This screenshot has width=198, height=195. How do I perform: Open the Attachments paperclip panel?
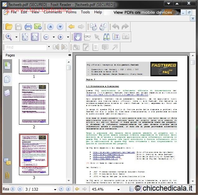(7, 176)
